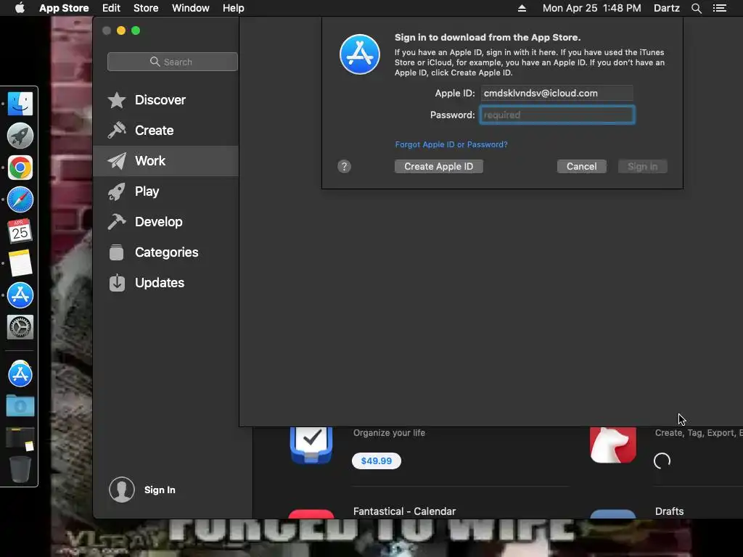Select the Create paintbrush icon in sidebar
The height and width of the screenshot is (557, 743).
click(x=117, y=131)
